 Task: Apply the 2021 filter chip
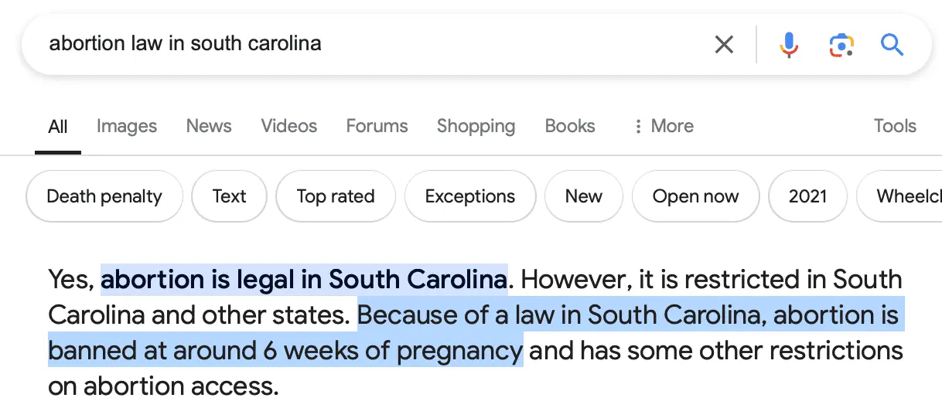coord(807,196)
